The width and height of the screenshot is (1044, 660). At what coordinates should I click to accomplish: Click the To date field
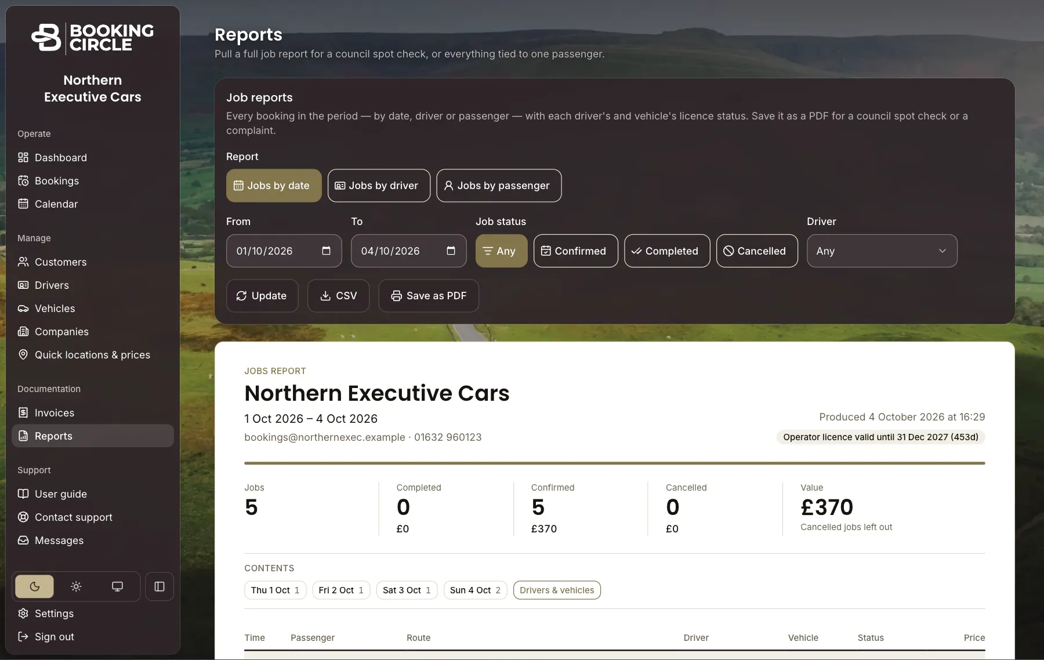pos(409,251)
